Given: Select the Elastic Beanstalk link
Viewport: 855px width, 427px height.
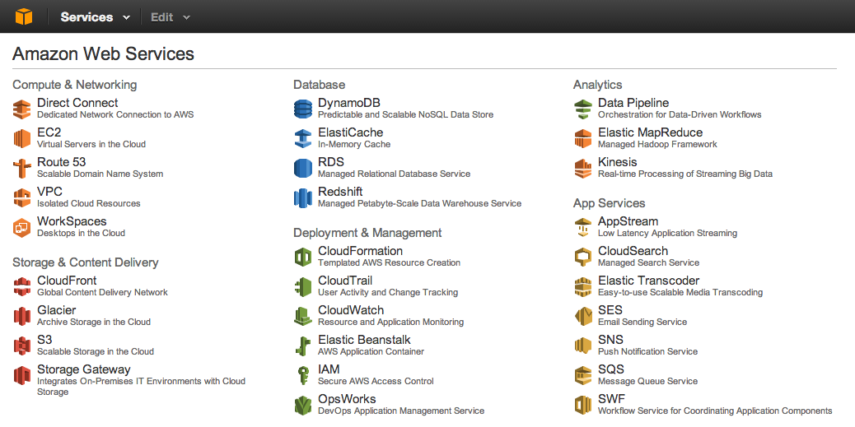Looking at the screenshot, I should (364, 339).
